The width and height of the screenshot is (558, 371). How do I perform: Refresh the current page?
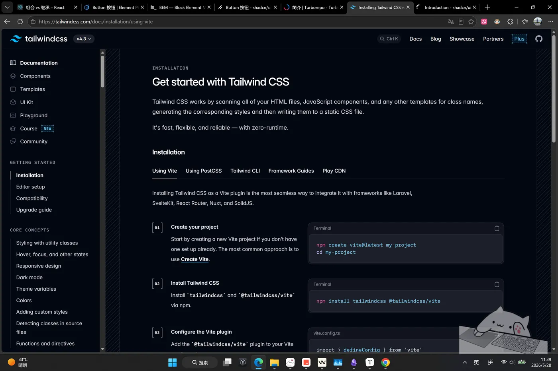(x=20, y=21)
